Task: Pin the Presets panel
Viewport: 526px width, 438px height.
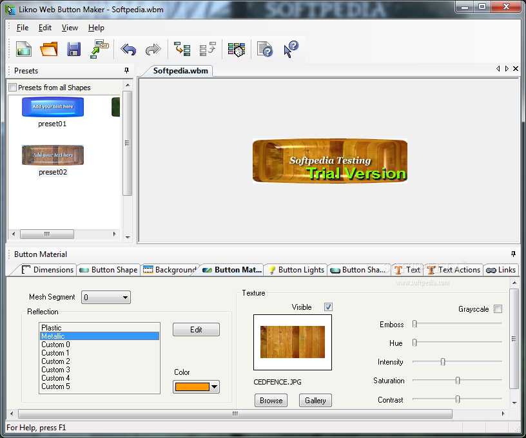Action: coord(126,70)
